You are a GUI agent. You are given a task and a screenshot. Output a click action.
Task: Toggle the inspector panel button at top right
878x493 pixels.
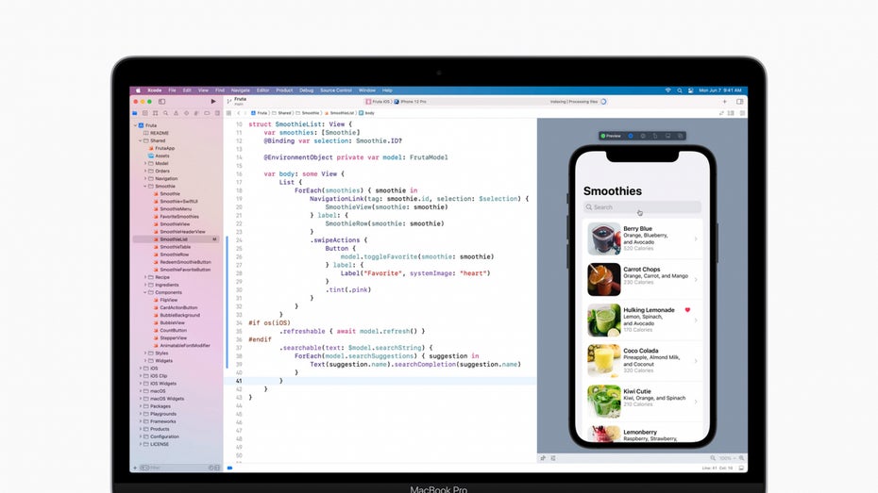pos(740,101)
